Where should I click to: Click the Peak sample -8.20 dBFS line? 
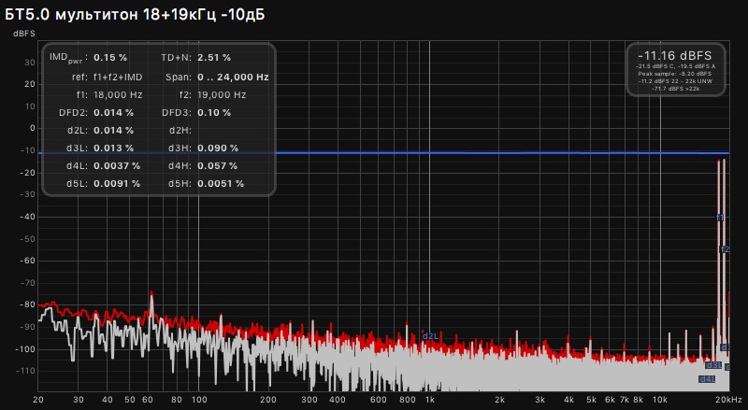point(675,74)
